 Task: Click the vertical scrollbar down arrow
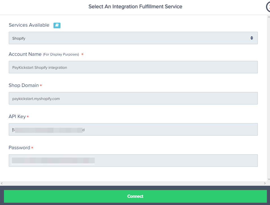269,179
